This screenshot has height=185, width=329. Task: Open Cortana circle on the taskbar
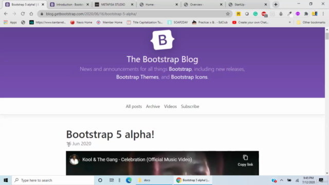coord(100,180)
